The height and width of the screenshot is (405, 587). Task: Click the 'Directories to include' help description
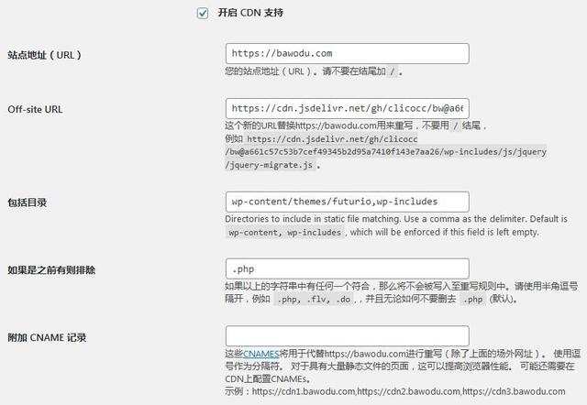pos(396,220)
